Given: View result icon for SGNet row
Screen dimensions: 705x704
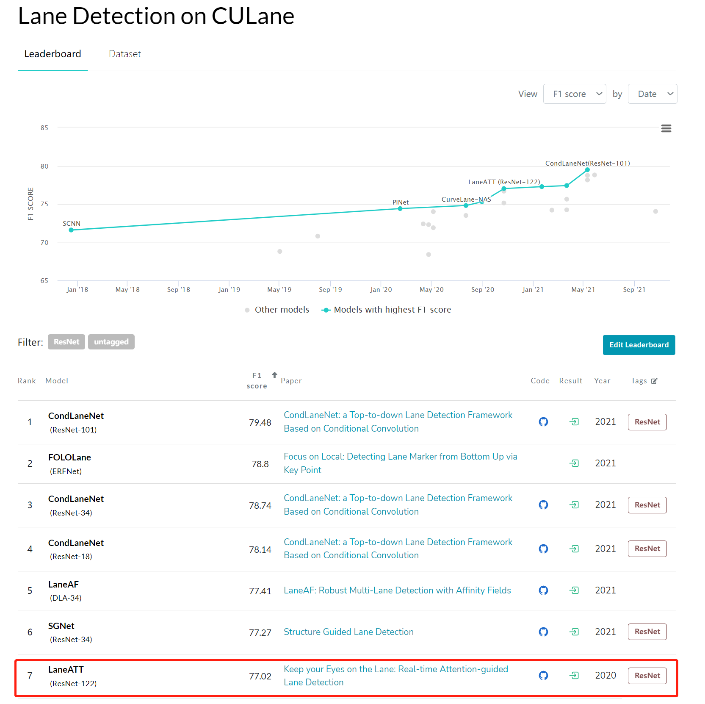Looking at the screenshot, I should [x=574, y=632].
